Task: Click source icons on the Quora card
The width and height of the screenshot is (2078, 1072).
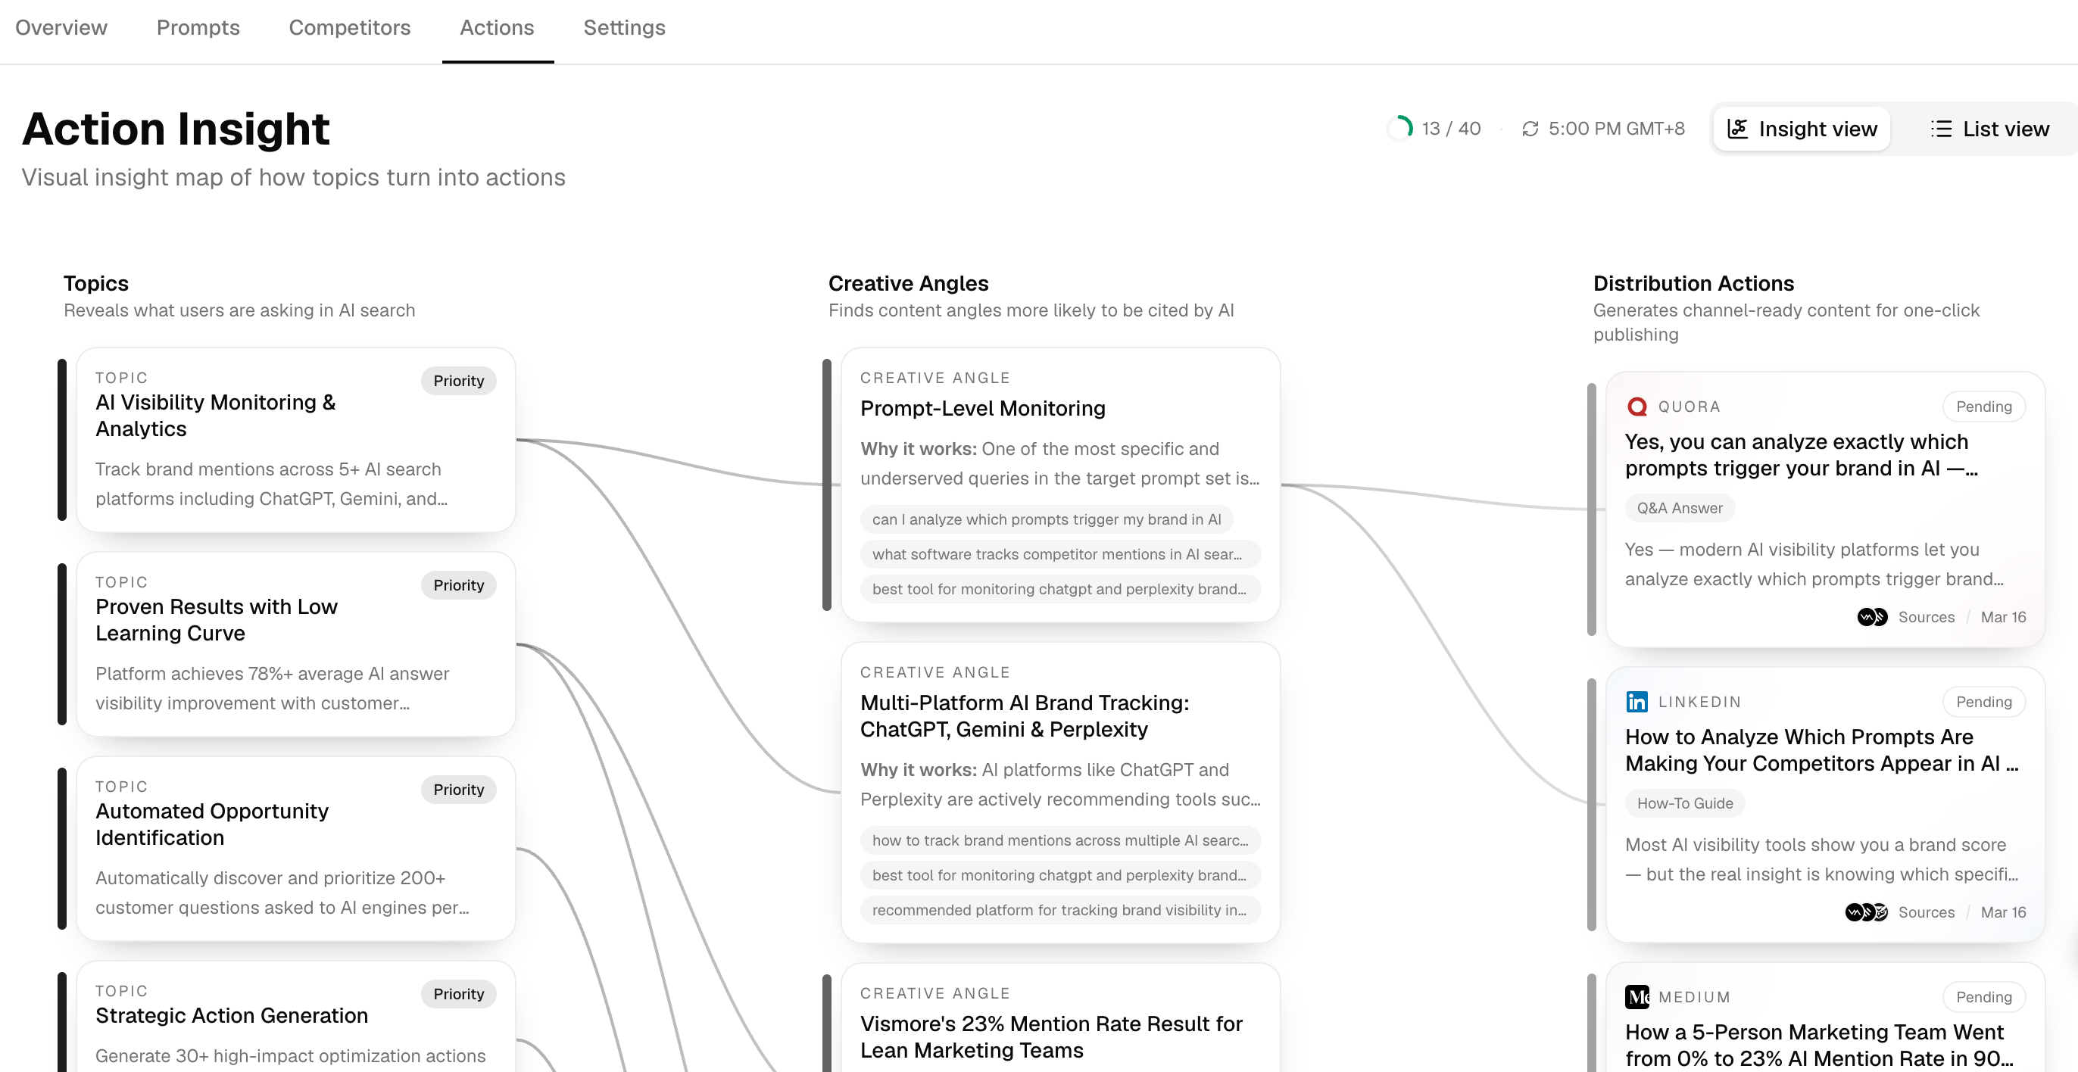Action: 1872,617
